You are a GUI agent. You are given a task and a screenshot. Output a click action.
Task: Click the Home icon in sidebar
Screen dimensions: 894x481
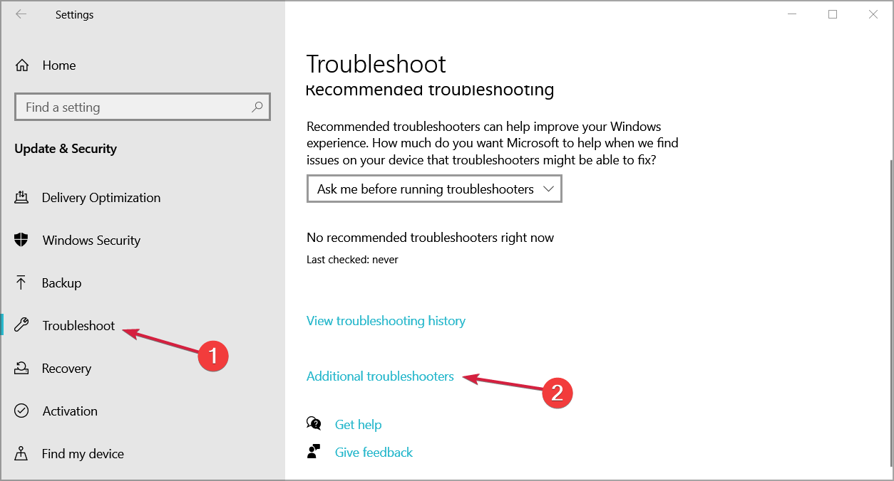[22, 65]
